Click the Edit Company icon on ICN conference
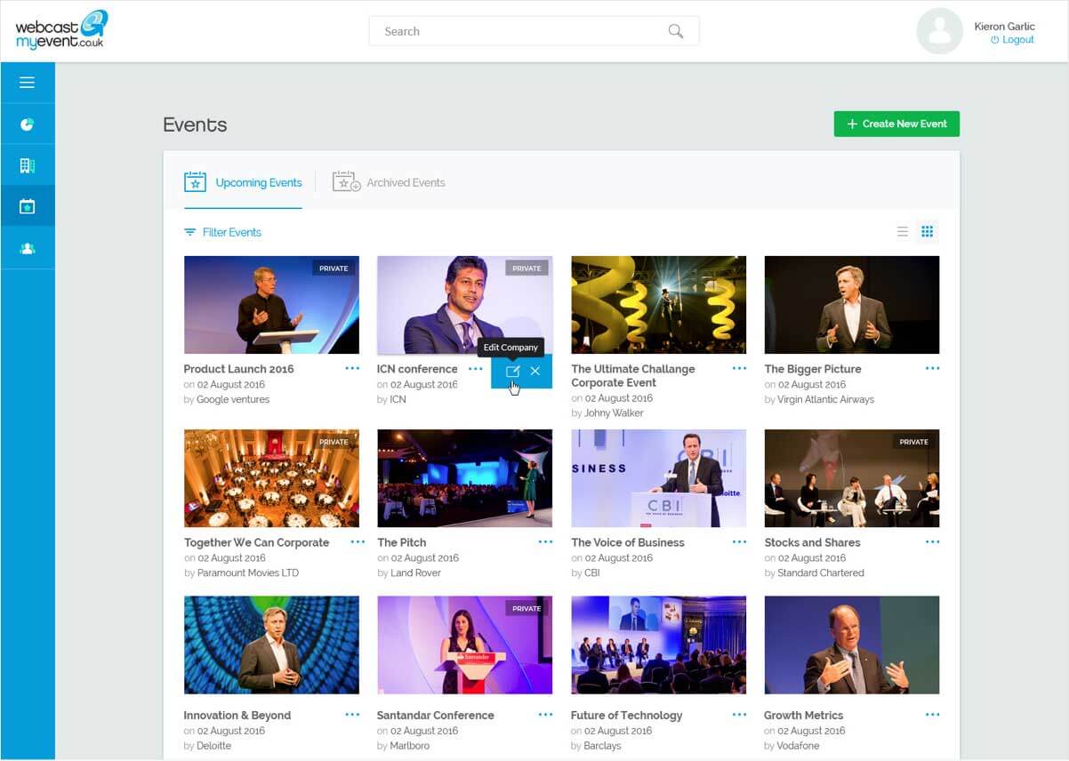Screen dimensions: 1069x761 click(511, 371)
